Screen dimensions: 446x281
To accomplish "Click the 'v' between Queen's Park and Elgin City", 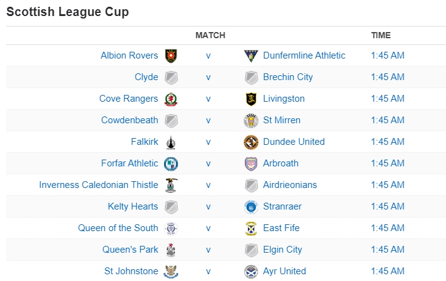I will (x=209, y=250).
